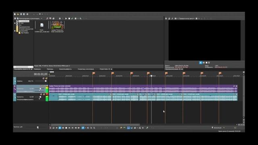Image resolution: width=258 pixels, height=145 pixels.
Task: Switch to the Explorer tab
Action: click(x=37, y=69)
